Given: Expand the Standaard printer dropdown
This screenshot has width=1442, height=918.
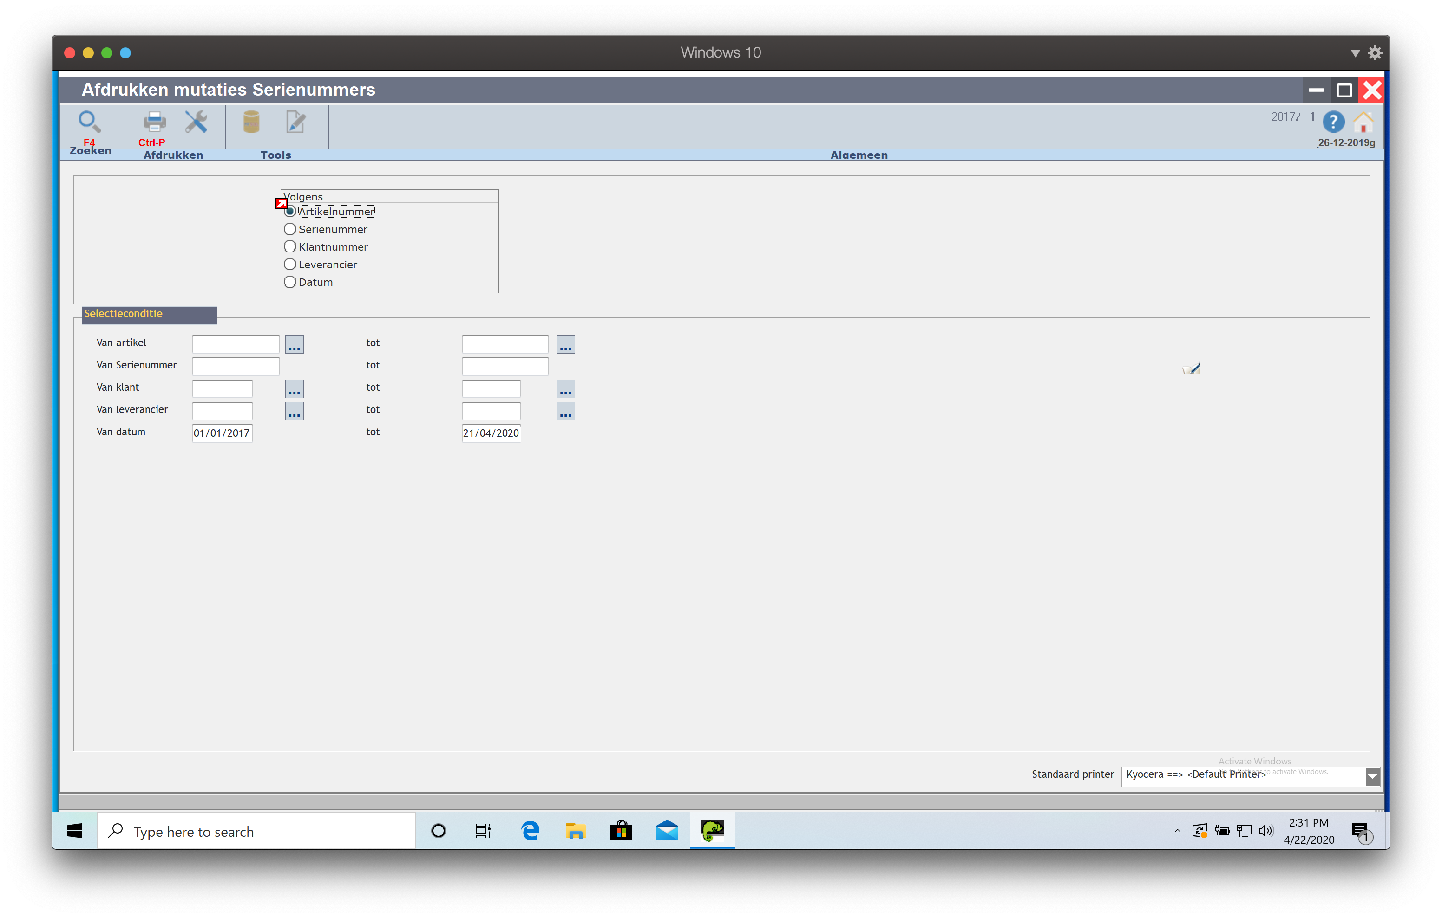Looking at the screenshot, I should 1372,776.
